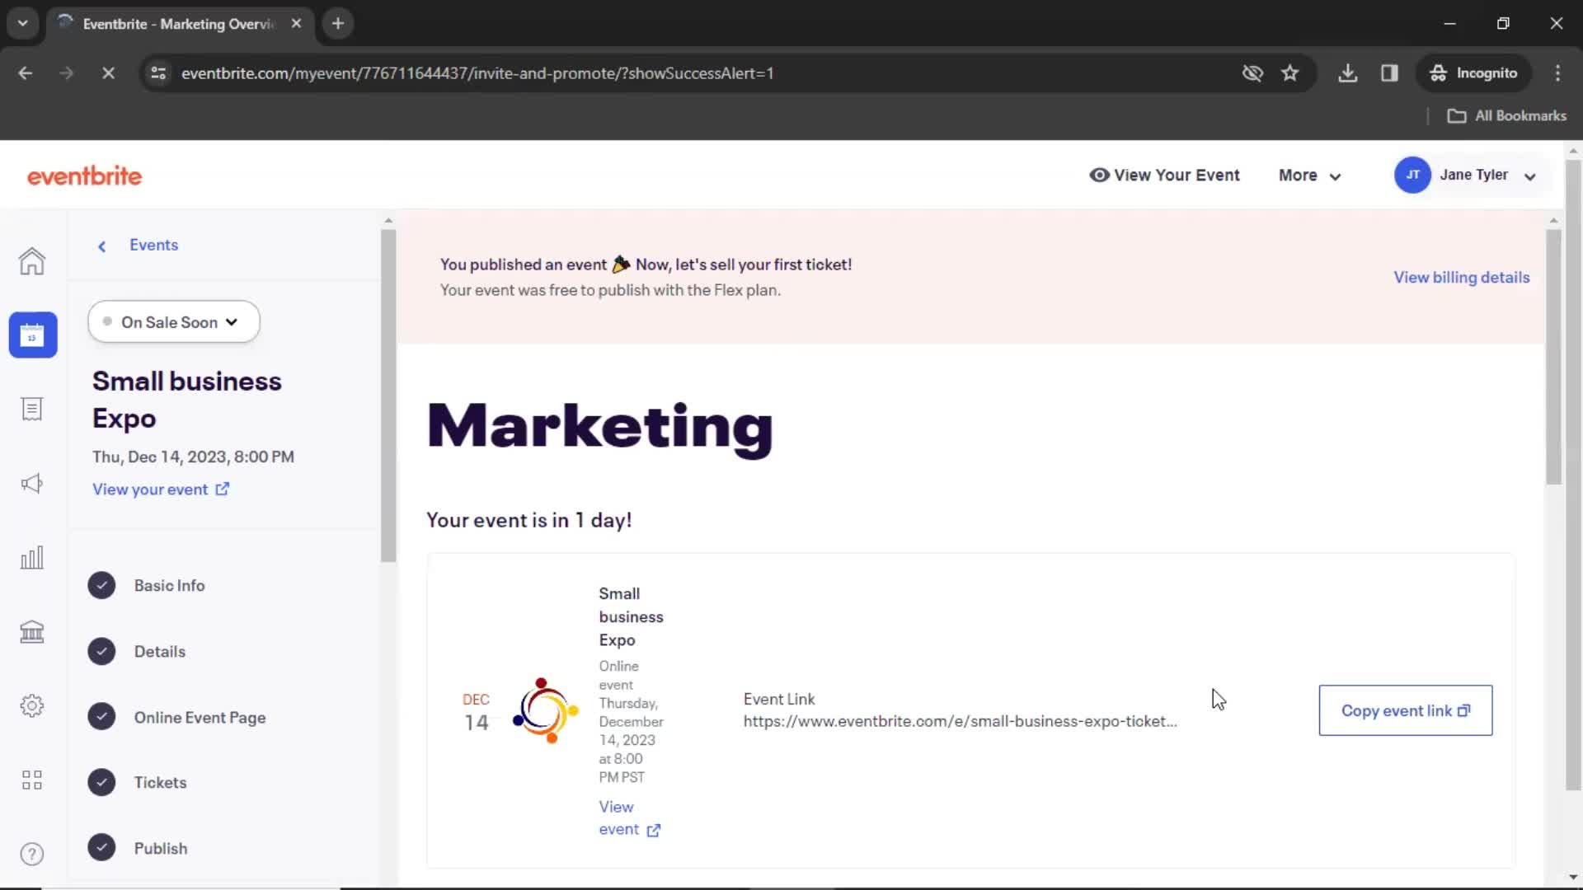Toggle the On Sale Soon status dropdown
Viewport: 1583px width, 890px height.
click(x=174, y=321)
